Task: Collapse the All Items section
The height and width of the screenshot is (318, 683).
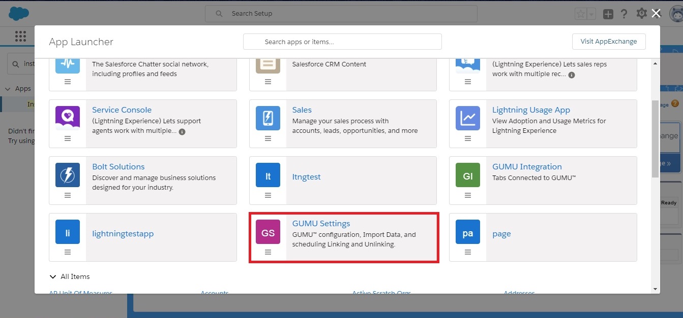Action: coord(53,276)
